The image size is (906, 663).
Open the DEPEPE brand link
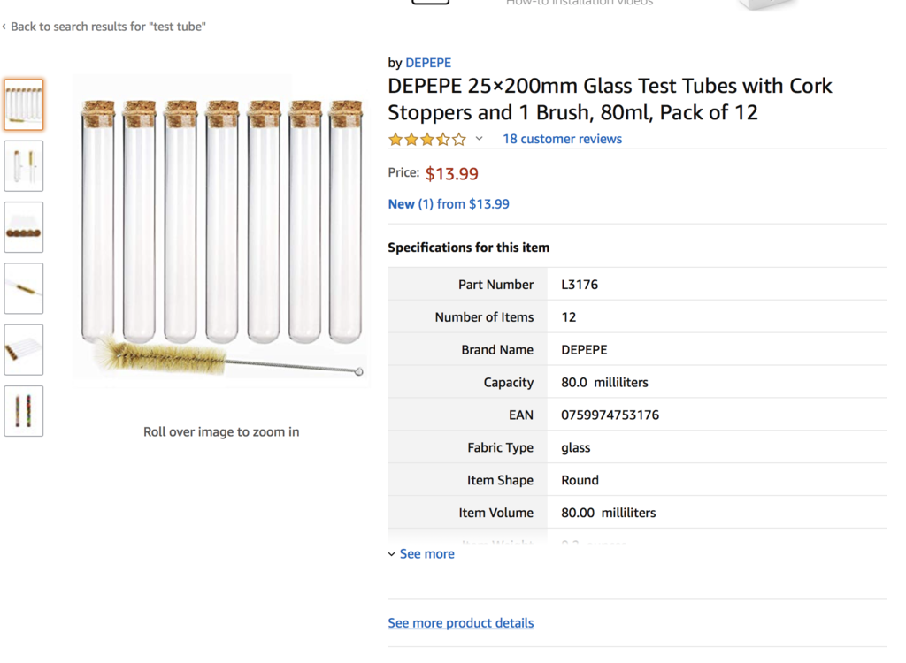428,63
